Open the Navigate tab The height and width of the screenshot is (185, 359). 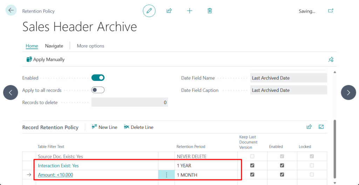pos(54,46)
